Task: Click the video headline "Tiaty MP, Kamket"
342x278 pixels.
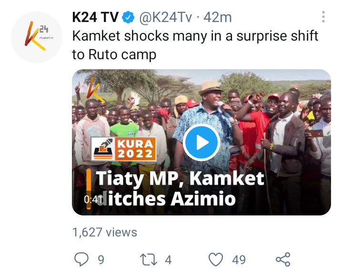Action: coord(180,179)
